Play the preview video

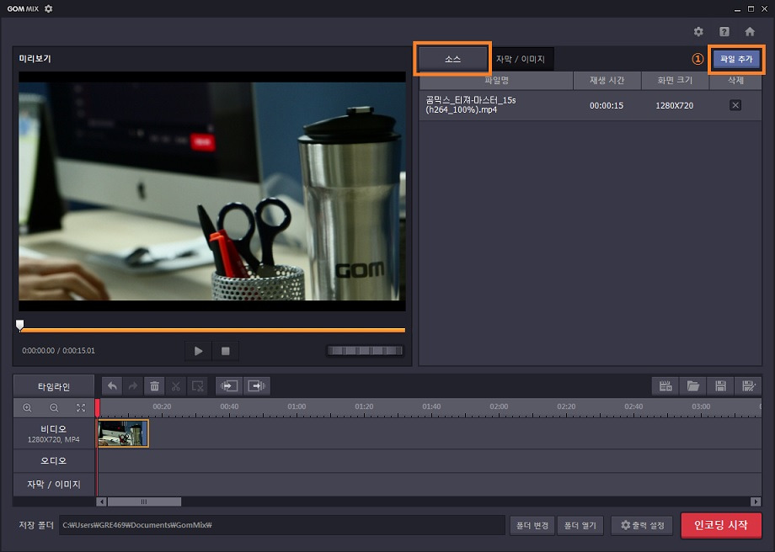(198, 351)
